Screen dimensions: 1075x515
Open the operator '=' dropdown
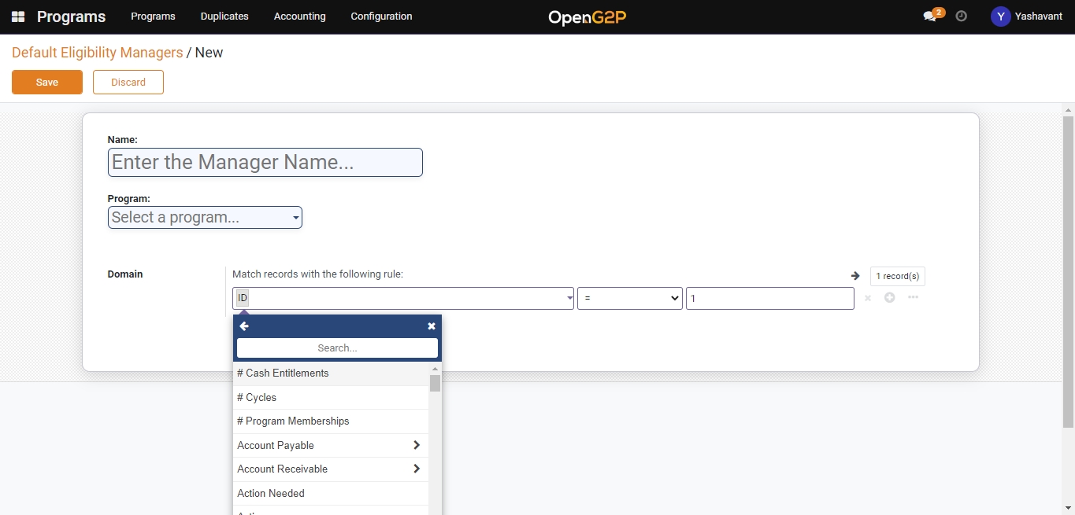[629, 299]
